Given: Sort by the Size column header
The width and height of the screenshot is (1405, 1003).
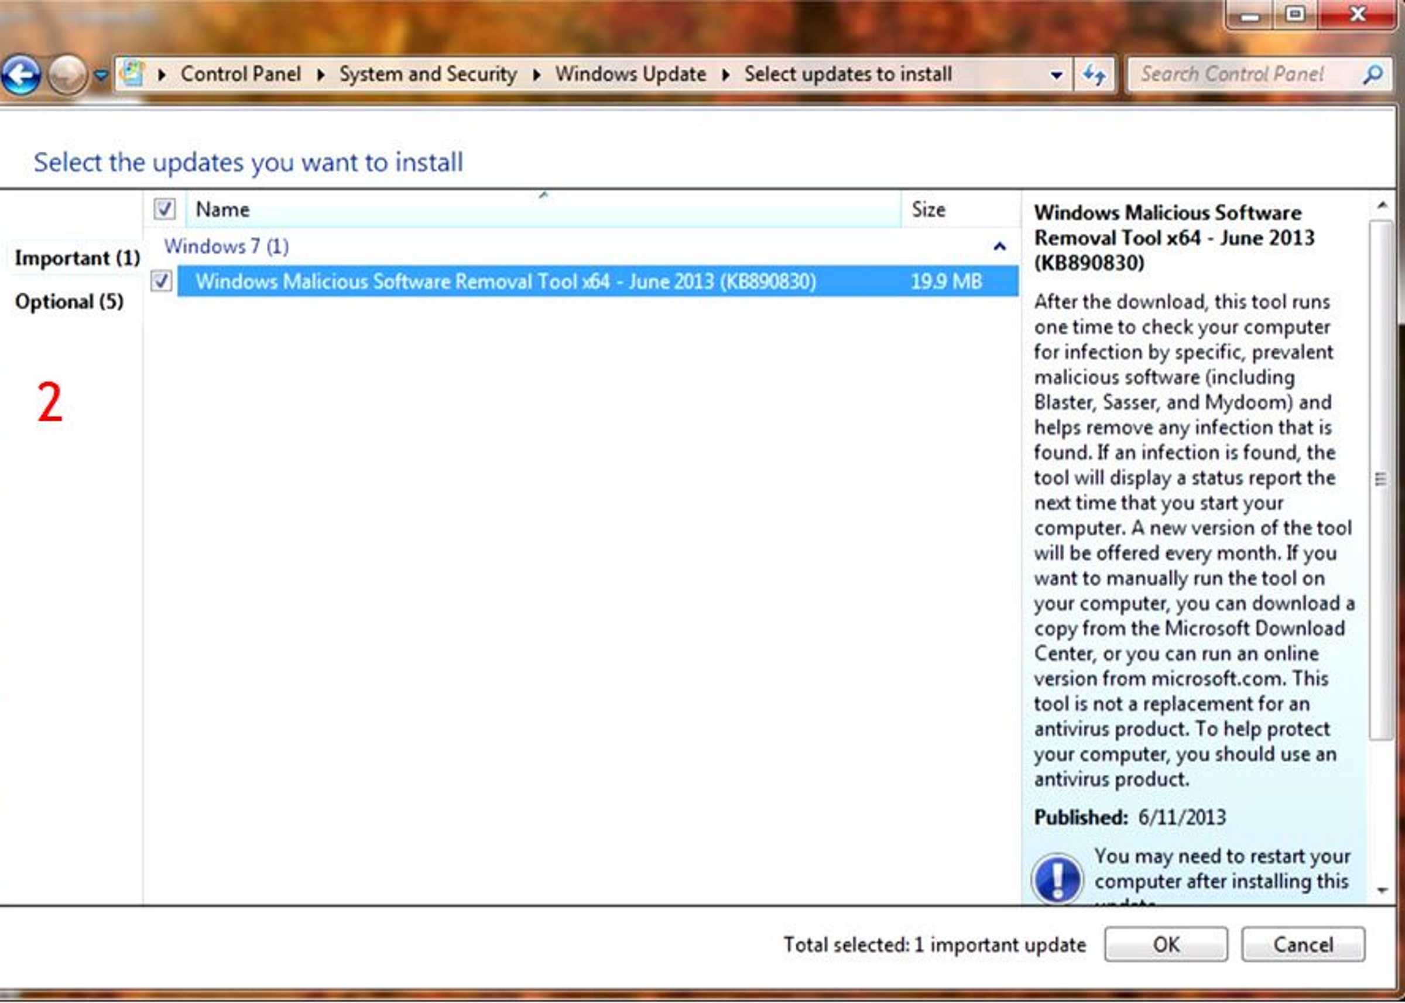Looking at the screenshot, I should coord(961,209).
